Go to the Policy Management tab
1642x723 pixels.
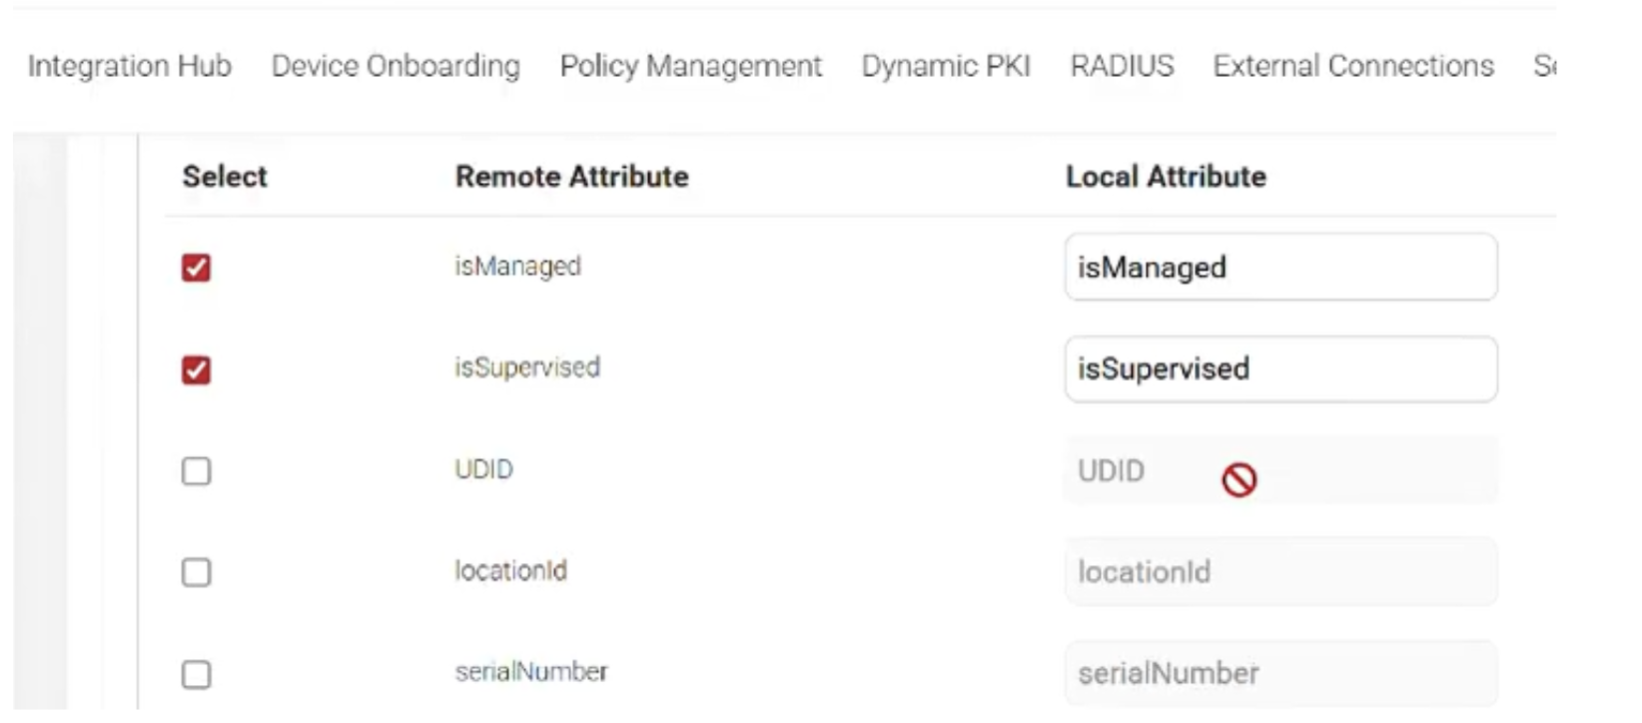tap(690, 66)
